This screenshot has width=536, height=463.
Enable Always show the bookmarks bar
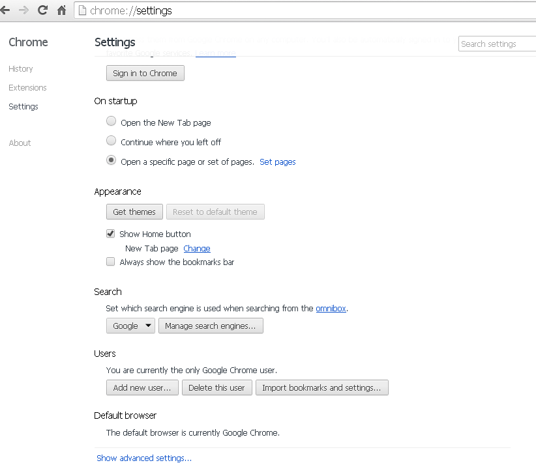click(110, 262)
